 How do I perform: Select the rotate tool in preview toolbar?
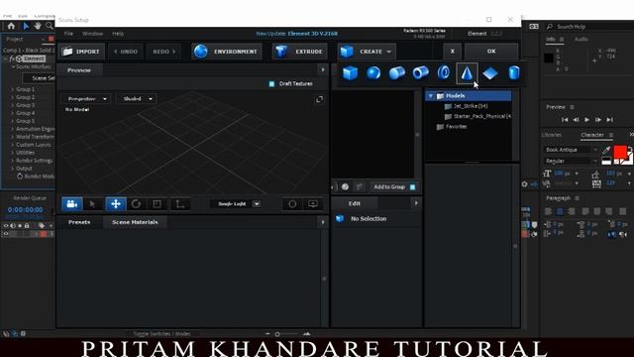point(136,204)
